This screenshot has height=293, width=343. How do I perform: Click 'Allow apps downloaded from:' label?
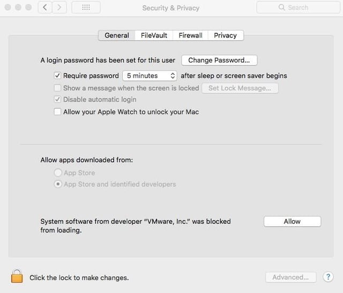[x=87, y=160]
